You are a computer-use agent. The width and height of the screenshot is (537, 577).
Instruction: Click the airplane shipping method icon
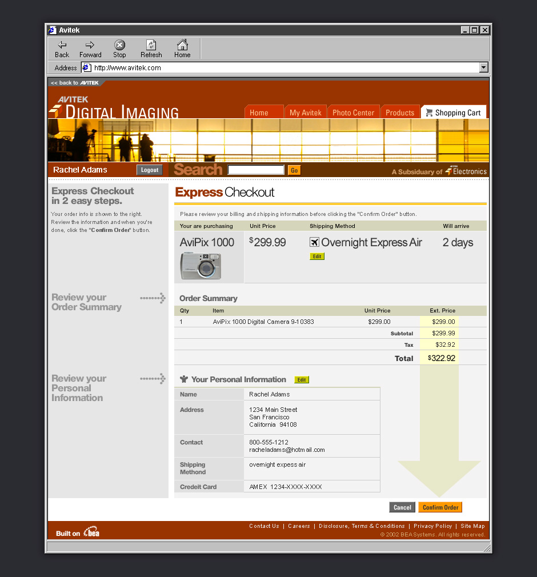pyautogui.click(x=314, y=242)
